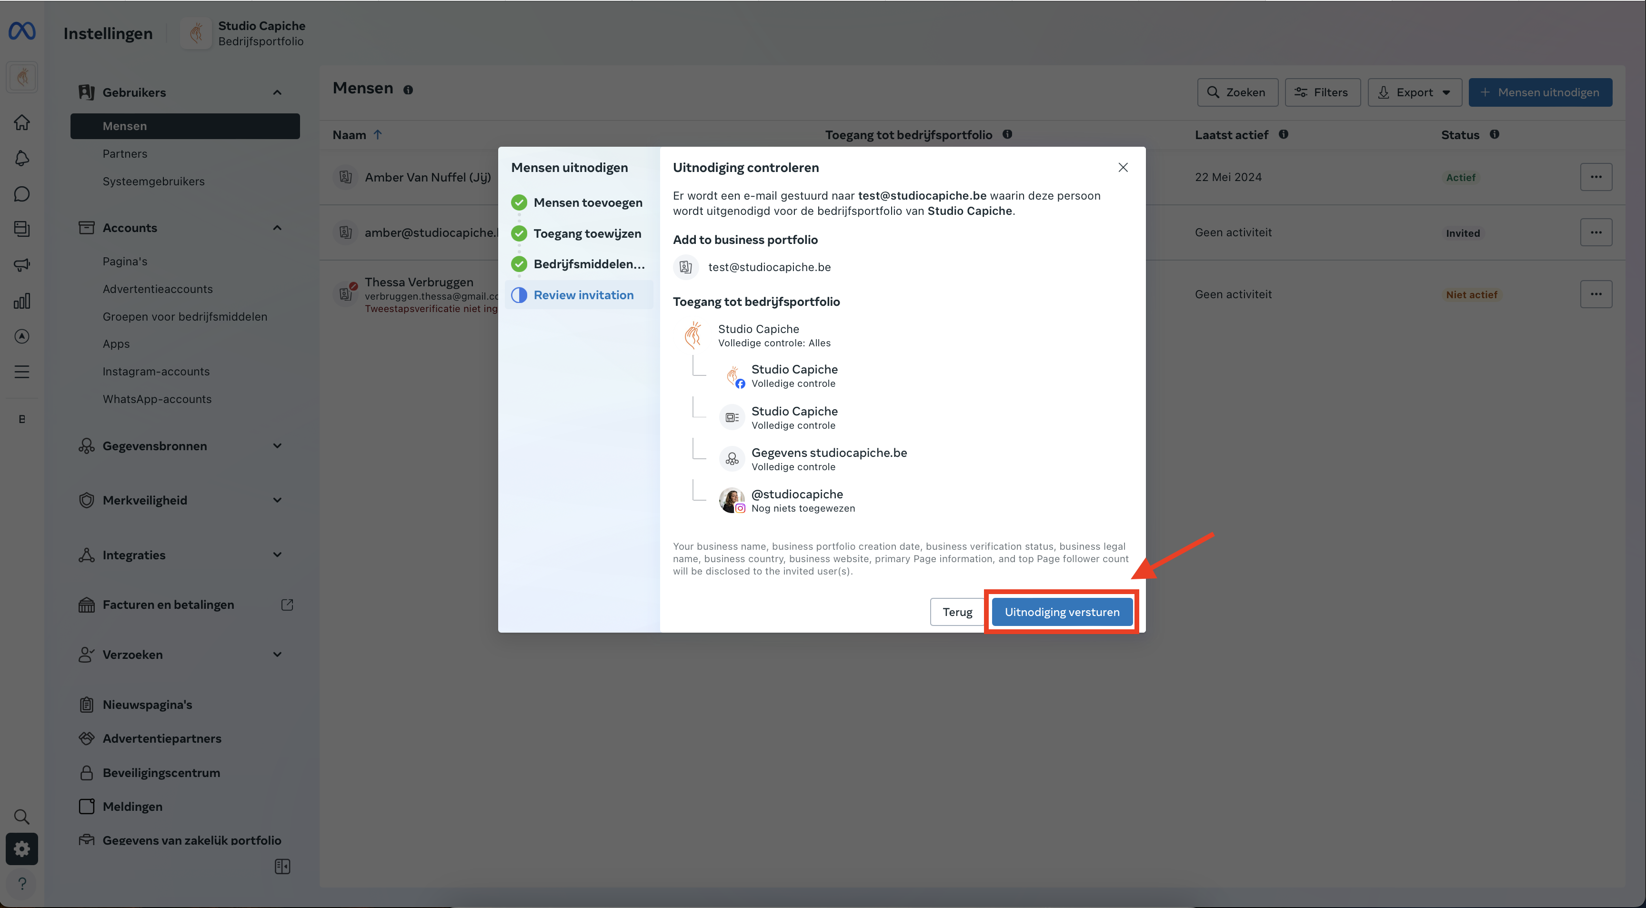This screenshot has width=1646, height=908.
Task: Open more options for amber@studiocapiche row
Action: [1596, 232]
